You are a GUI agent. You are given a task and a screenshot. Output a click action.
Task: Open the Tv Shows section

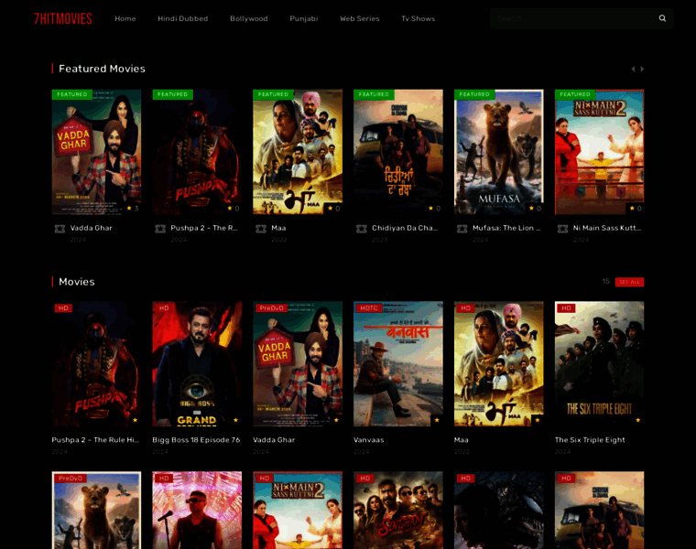pyautogui.click(x=419, y=18)
